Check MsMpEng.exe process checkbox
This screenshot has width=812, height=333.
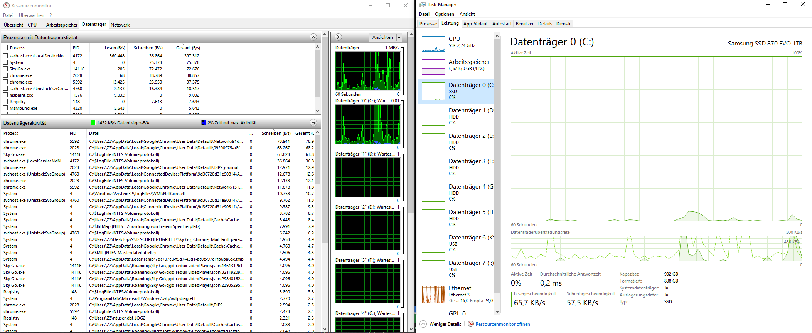(5, 108)
